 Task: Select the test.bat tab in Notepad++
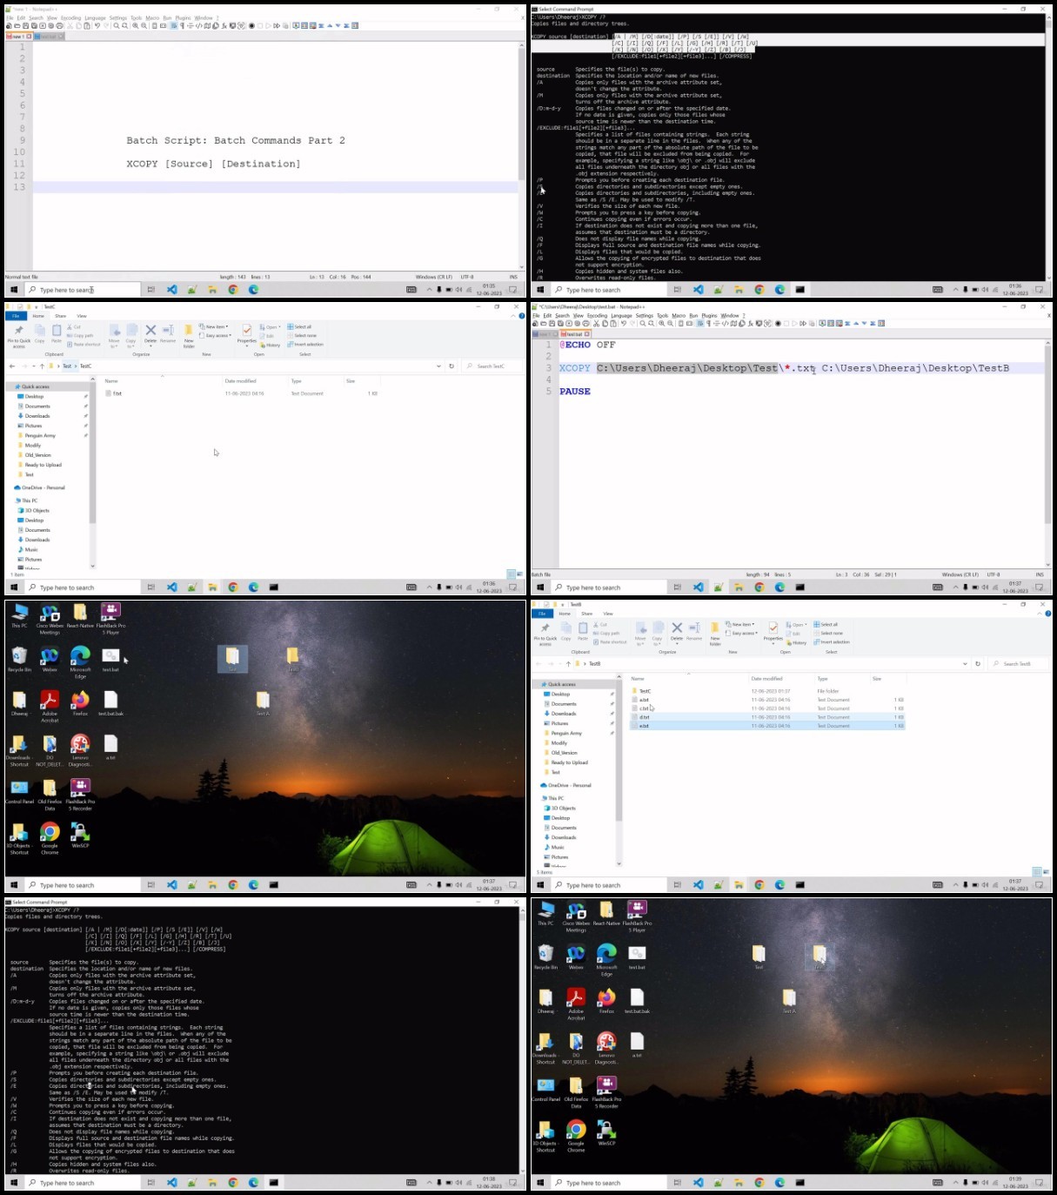(x=575, y=334)
